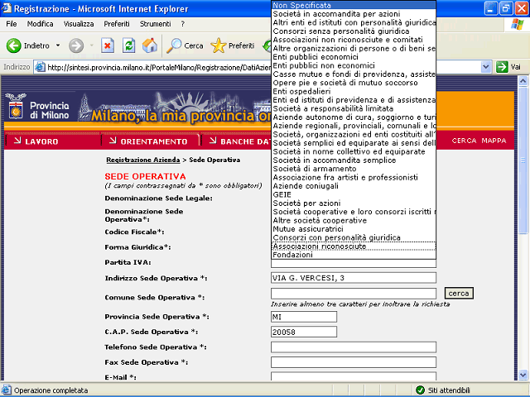Screen dimensions: 530x397
Task: Click the C.A.P. field containing 20058
Action: tap(304, 332)
